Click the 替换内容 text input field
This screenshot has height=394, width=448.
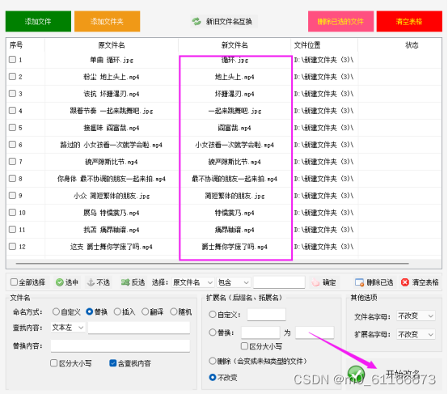(x=120, y=346)
